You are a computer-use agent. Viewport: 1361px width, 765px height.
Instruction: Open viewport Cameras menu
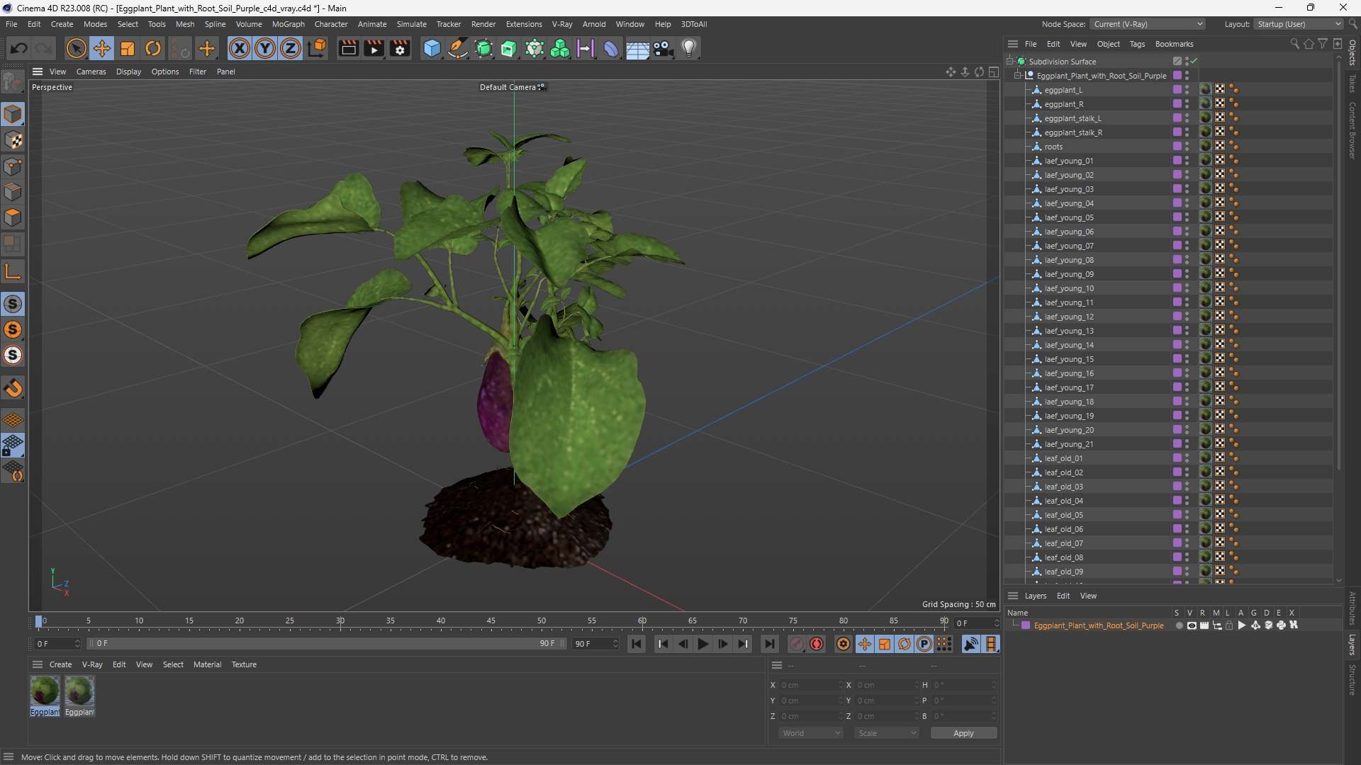(x=91, y=72)
